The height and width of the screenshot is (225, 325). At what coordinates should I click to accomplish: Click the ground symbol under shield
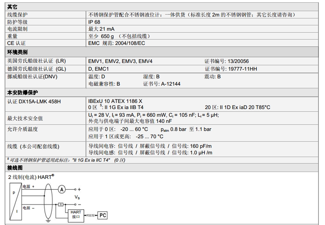tap(48, 221)
